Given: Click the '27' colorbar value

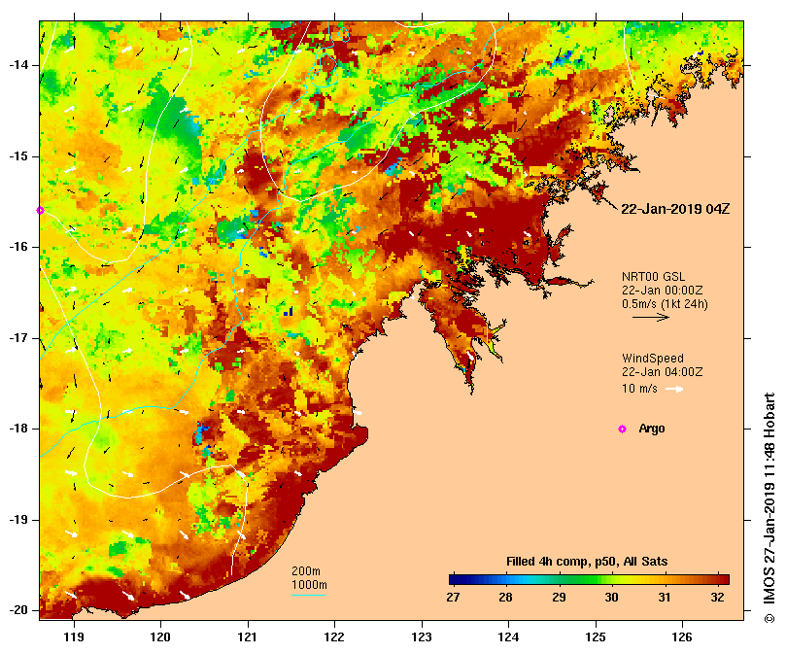Looking at the screenshot, I should pos(453,598).
